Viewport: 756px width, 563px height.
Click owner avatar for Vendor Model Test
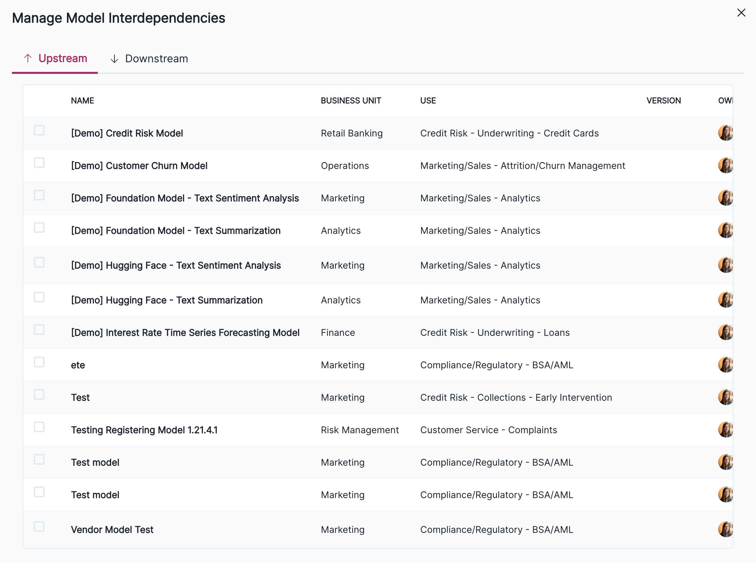pos(725,529)
